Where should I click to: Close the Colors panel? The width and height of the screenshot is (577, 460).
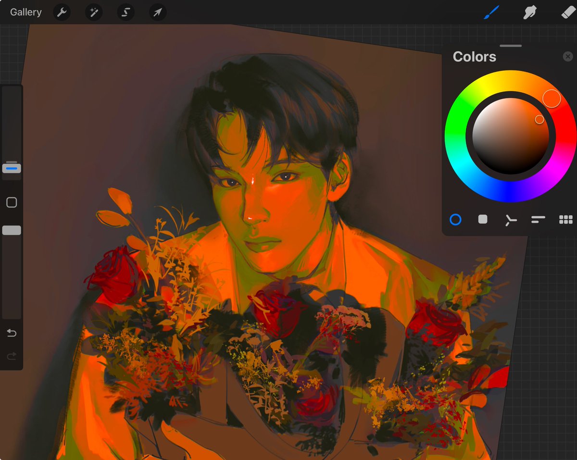(x=568, y=57)
